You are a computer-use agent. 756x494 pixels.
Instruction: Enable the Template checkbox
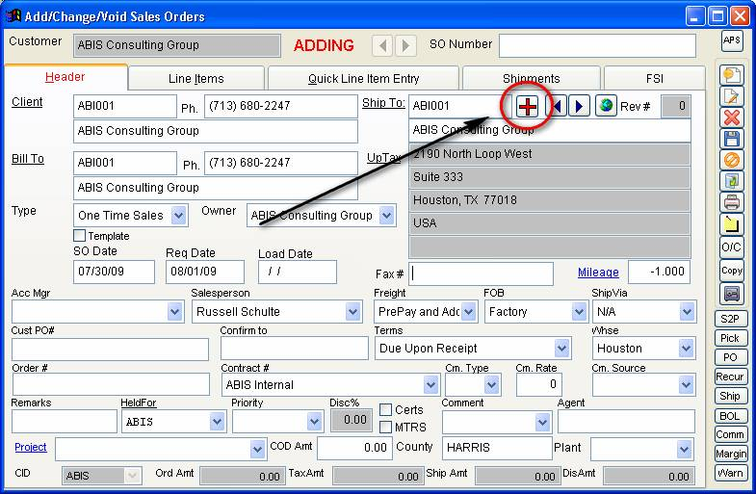pyautogui.click(x=80, y=236)
